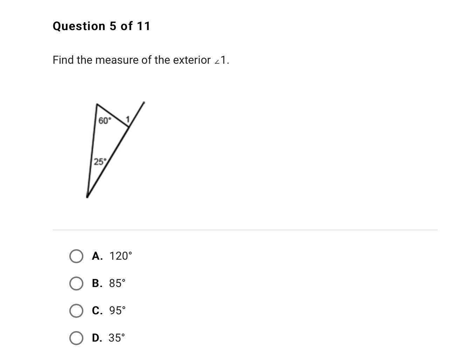This screenshot has width=463, height=364.
Task: Click the 85° answer text
Action: (117, 283)
